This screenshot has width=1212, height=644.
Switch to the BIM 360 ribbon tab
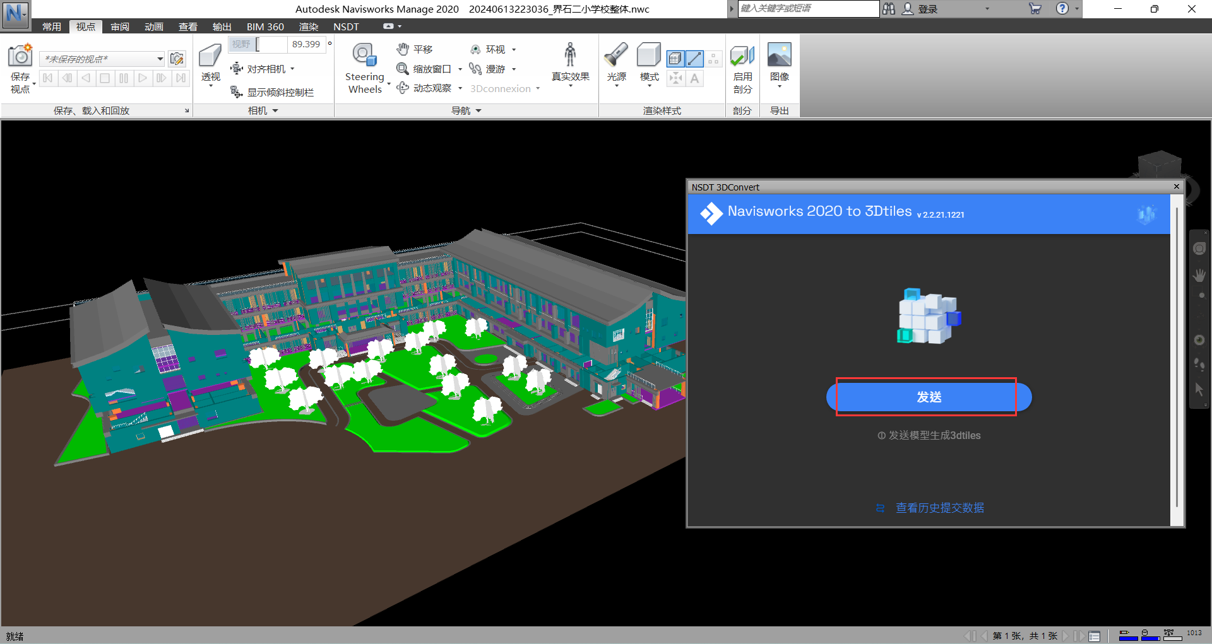265,26
